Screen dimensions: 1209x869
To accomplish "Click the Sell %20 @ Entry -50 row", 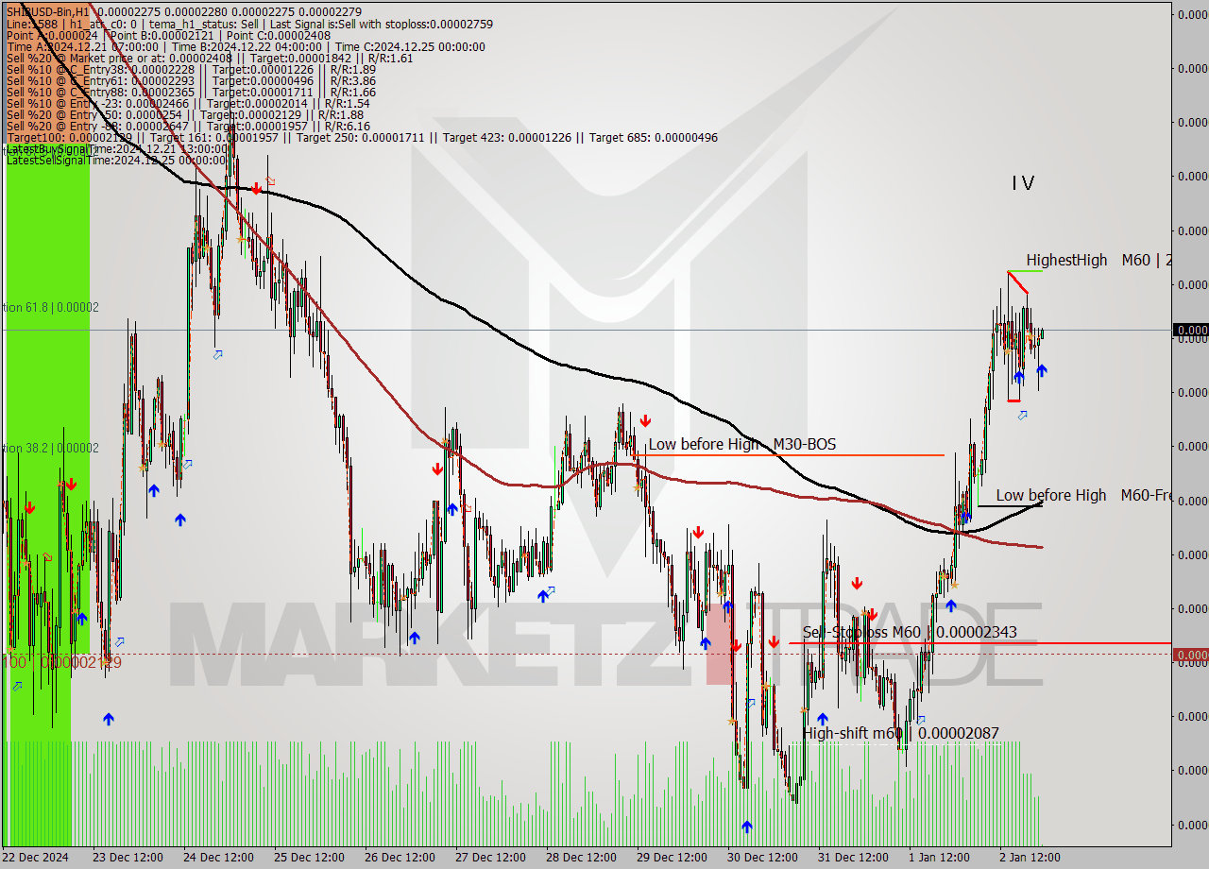I will point(185,114).
